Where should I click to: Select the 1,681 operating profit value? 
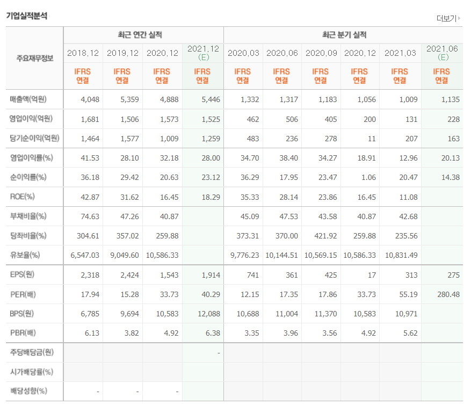coord(90,119)
